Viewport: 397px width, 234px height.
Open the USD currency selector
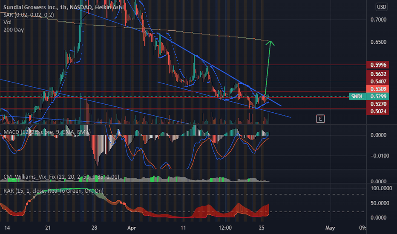pos(381,7)
